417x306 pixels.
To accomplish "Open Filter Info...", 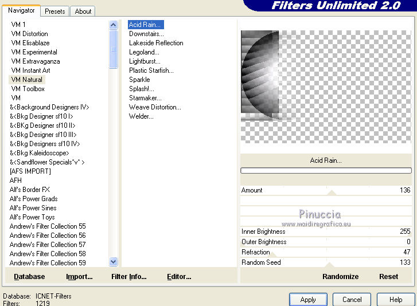I will 128,277.
